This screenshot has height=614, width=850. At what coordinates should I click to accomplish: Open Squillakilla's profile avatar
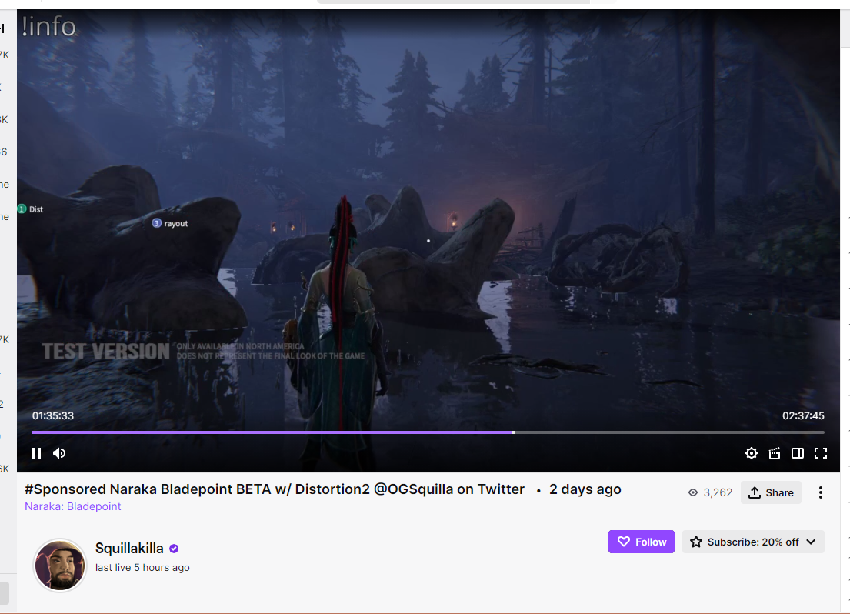click(x=60, y=565)
